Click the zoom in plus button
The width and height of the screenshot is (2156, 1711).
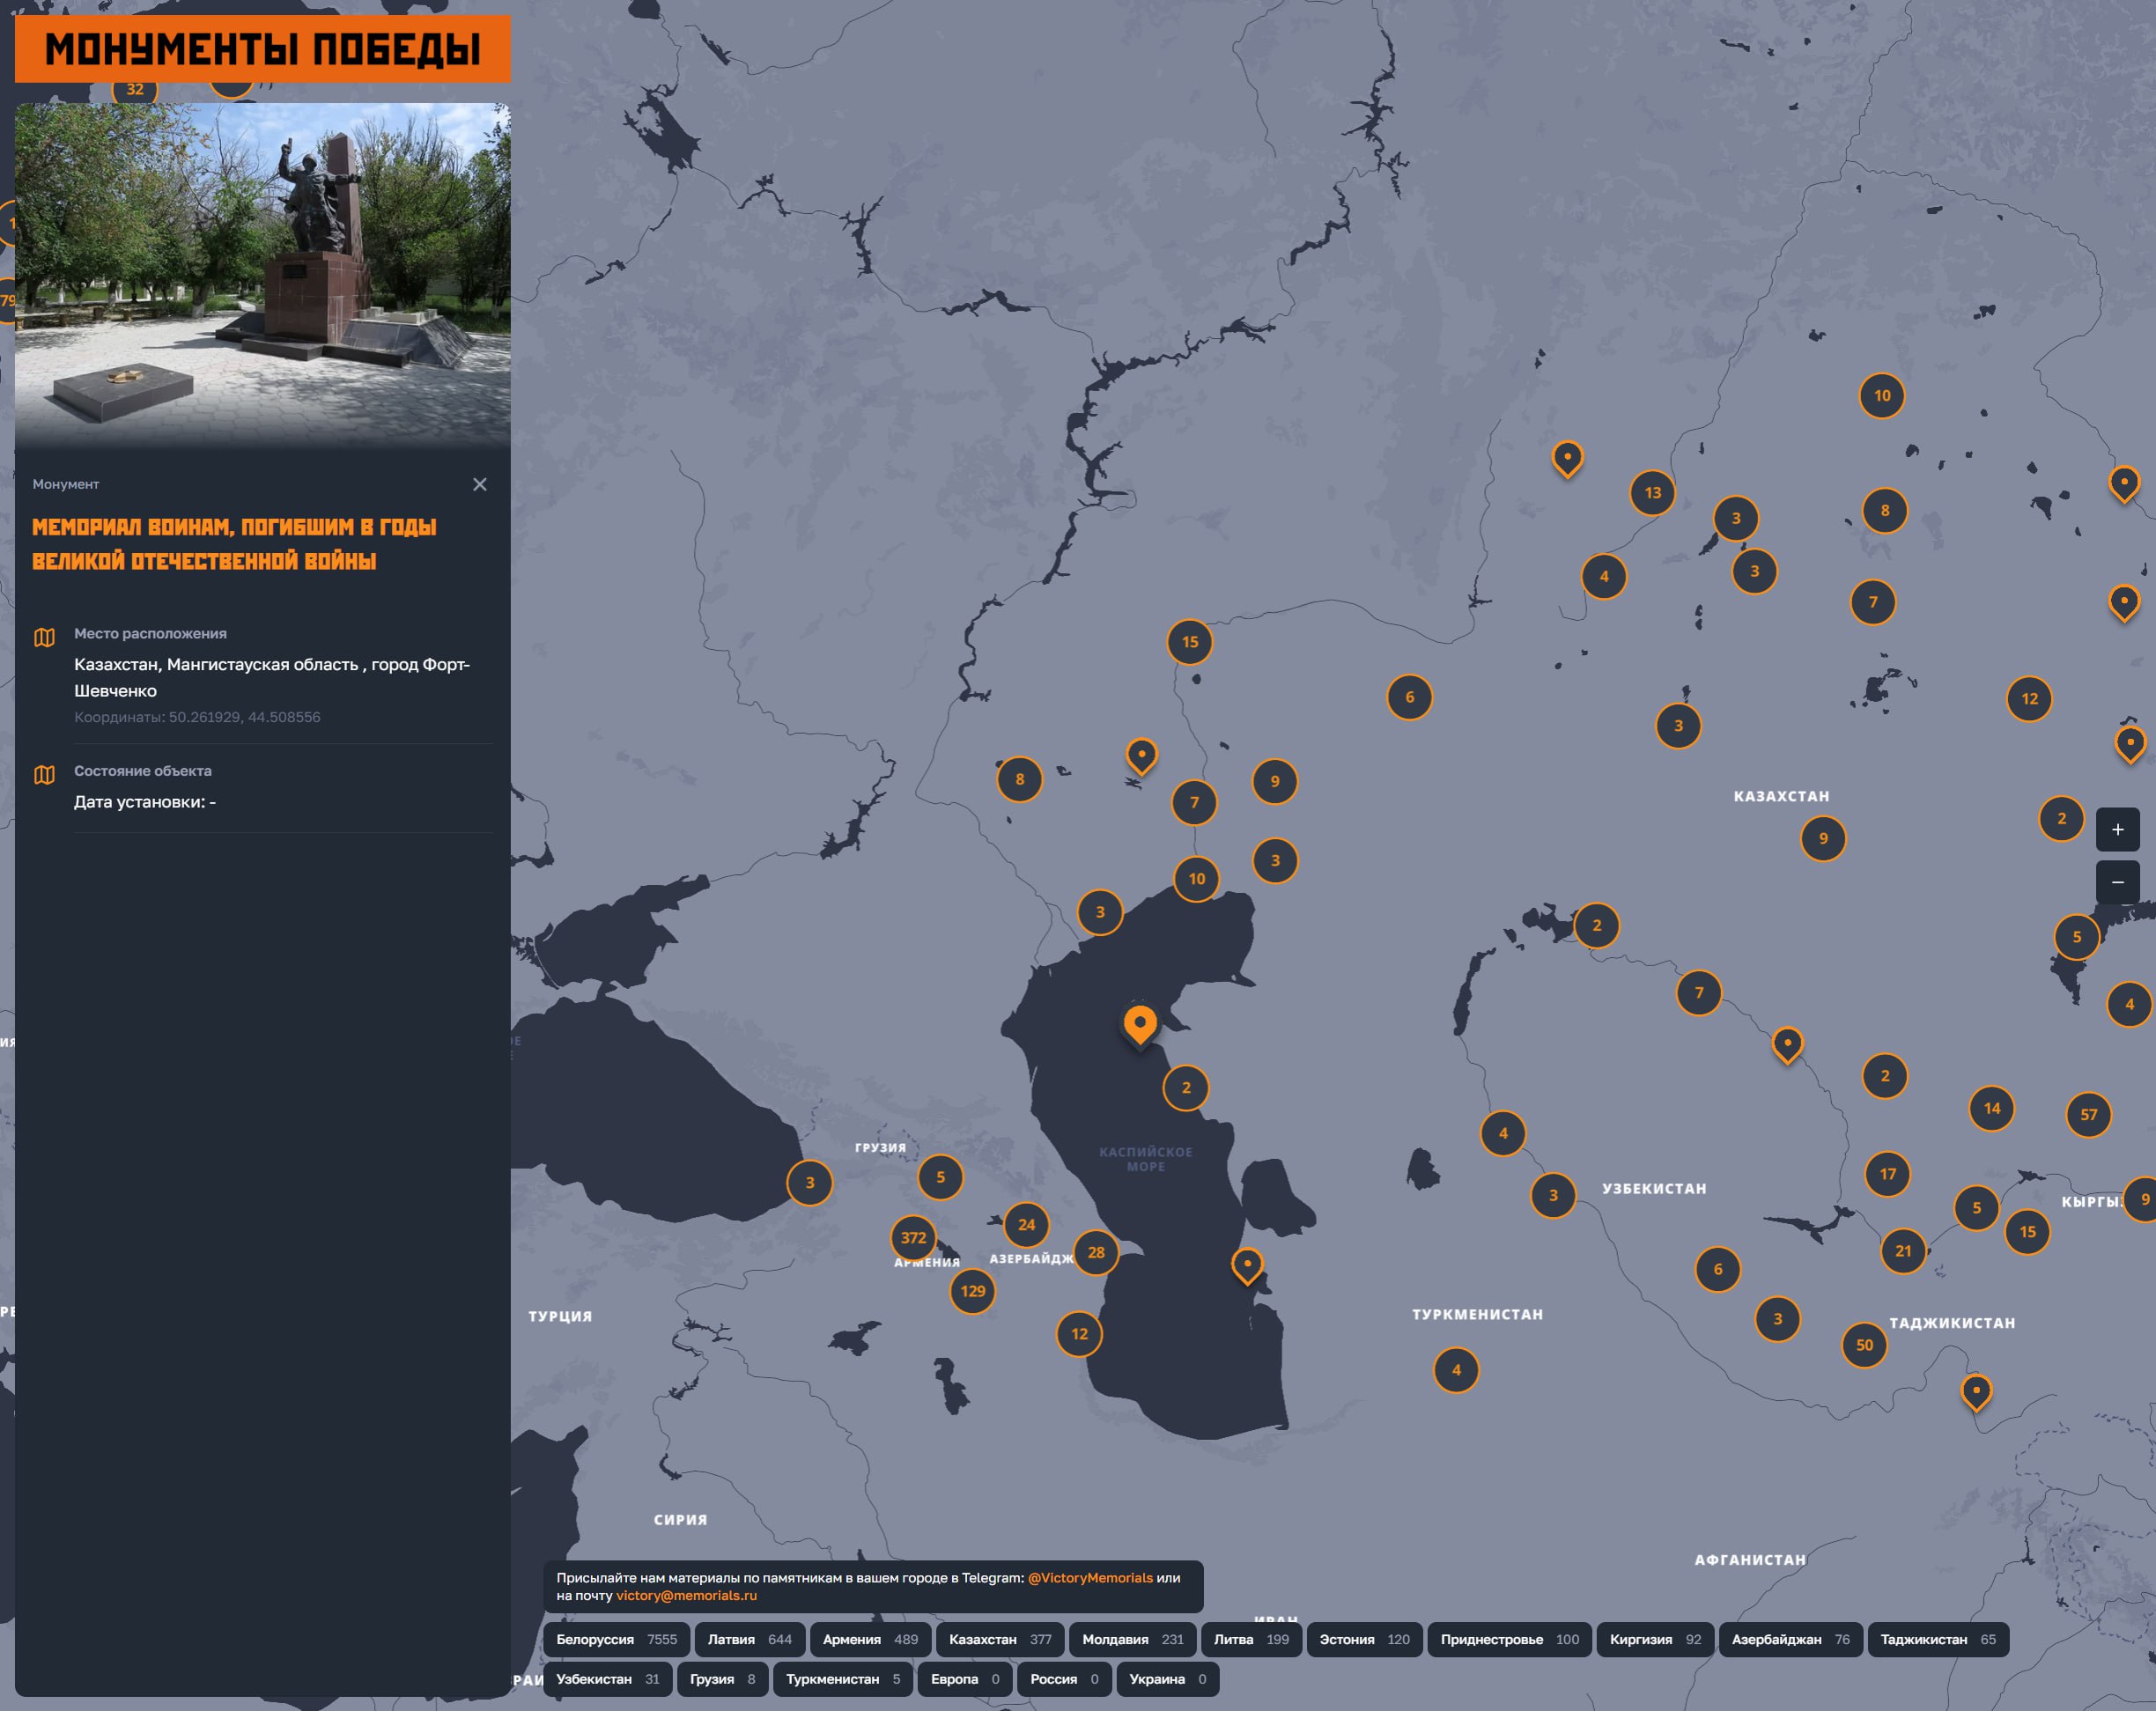click(2117, 829)
